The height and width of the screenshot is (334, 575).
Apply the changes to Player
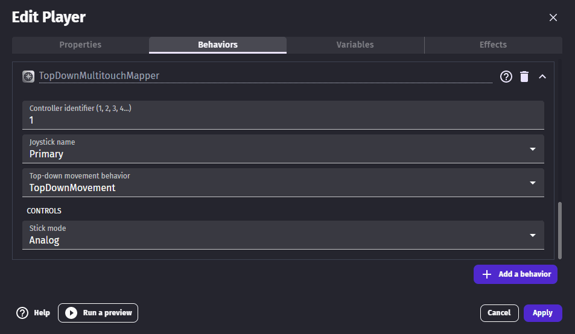tap(542, 313)
